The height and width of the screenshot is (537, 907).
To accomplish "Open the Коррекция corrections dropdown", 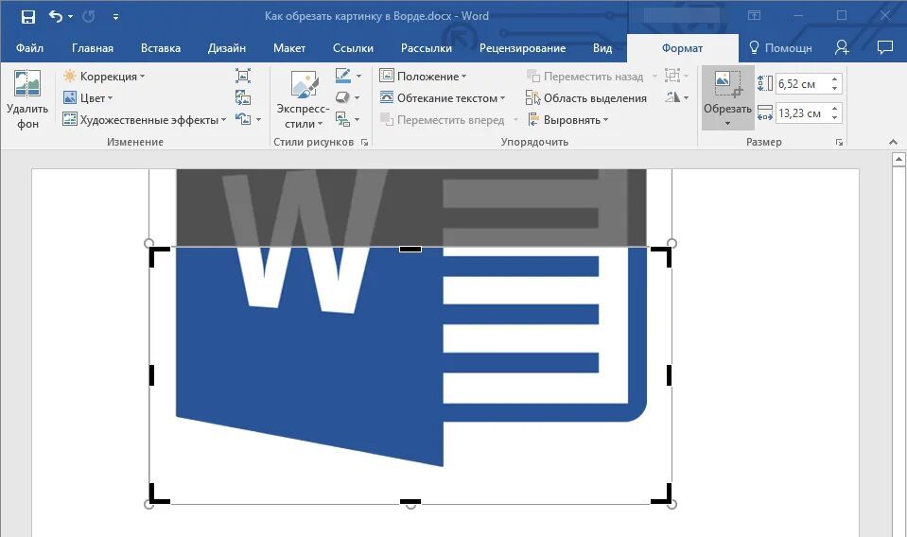I will [x=104, y=77].
